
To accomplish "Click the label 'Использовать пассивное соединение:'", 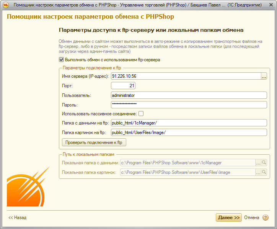I will (x=99, y=114).
